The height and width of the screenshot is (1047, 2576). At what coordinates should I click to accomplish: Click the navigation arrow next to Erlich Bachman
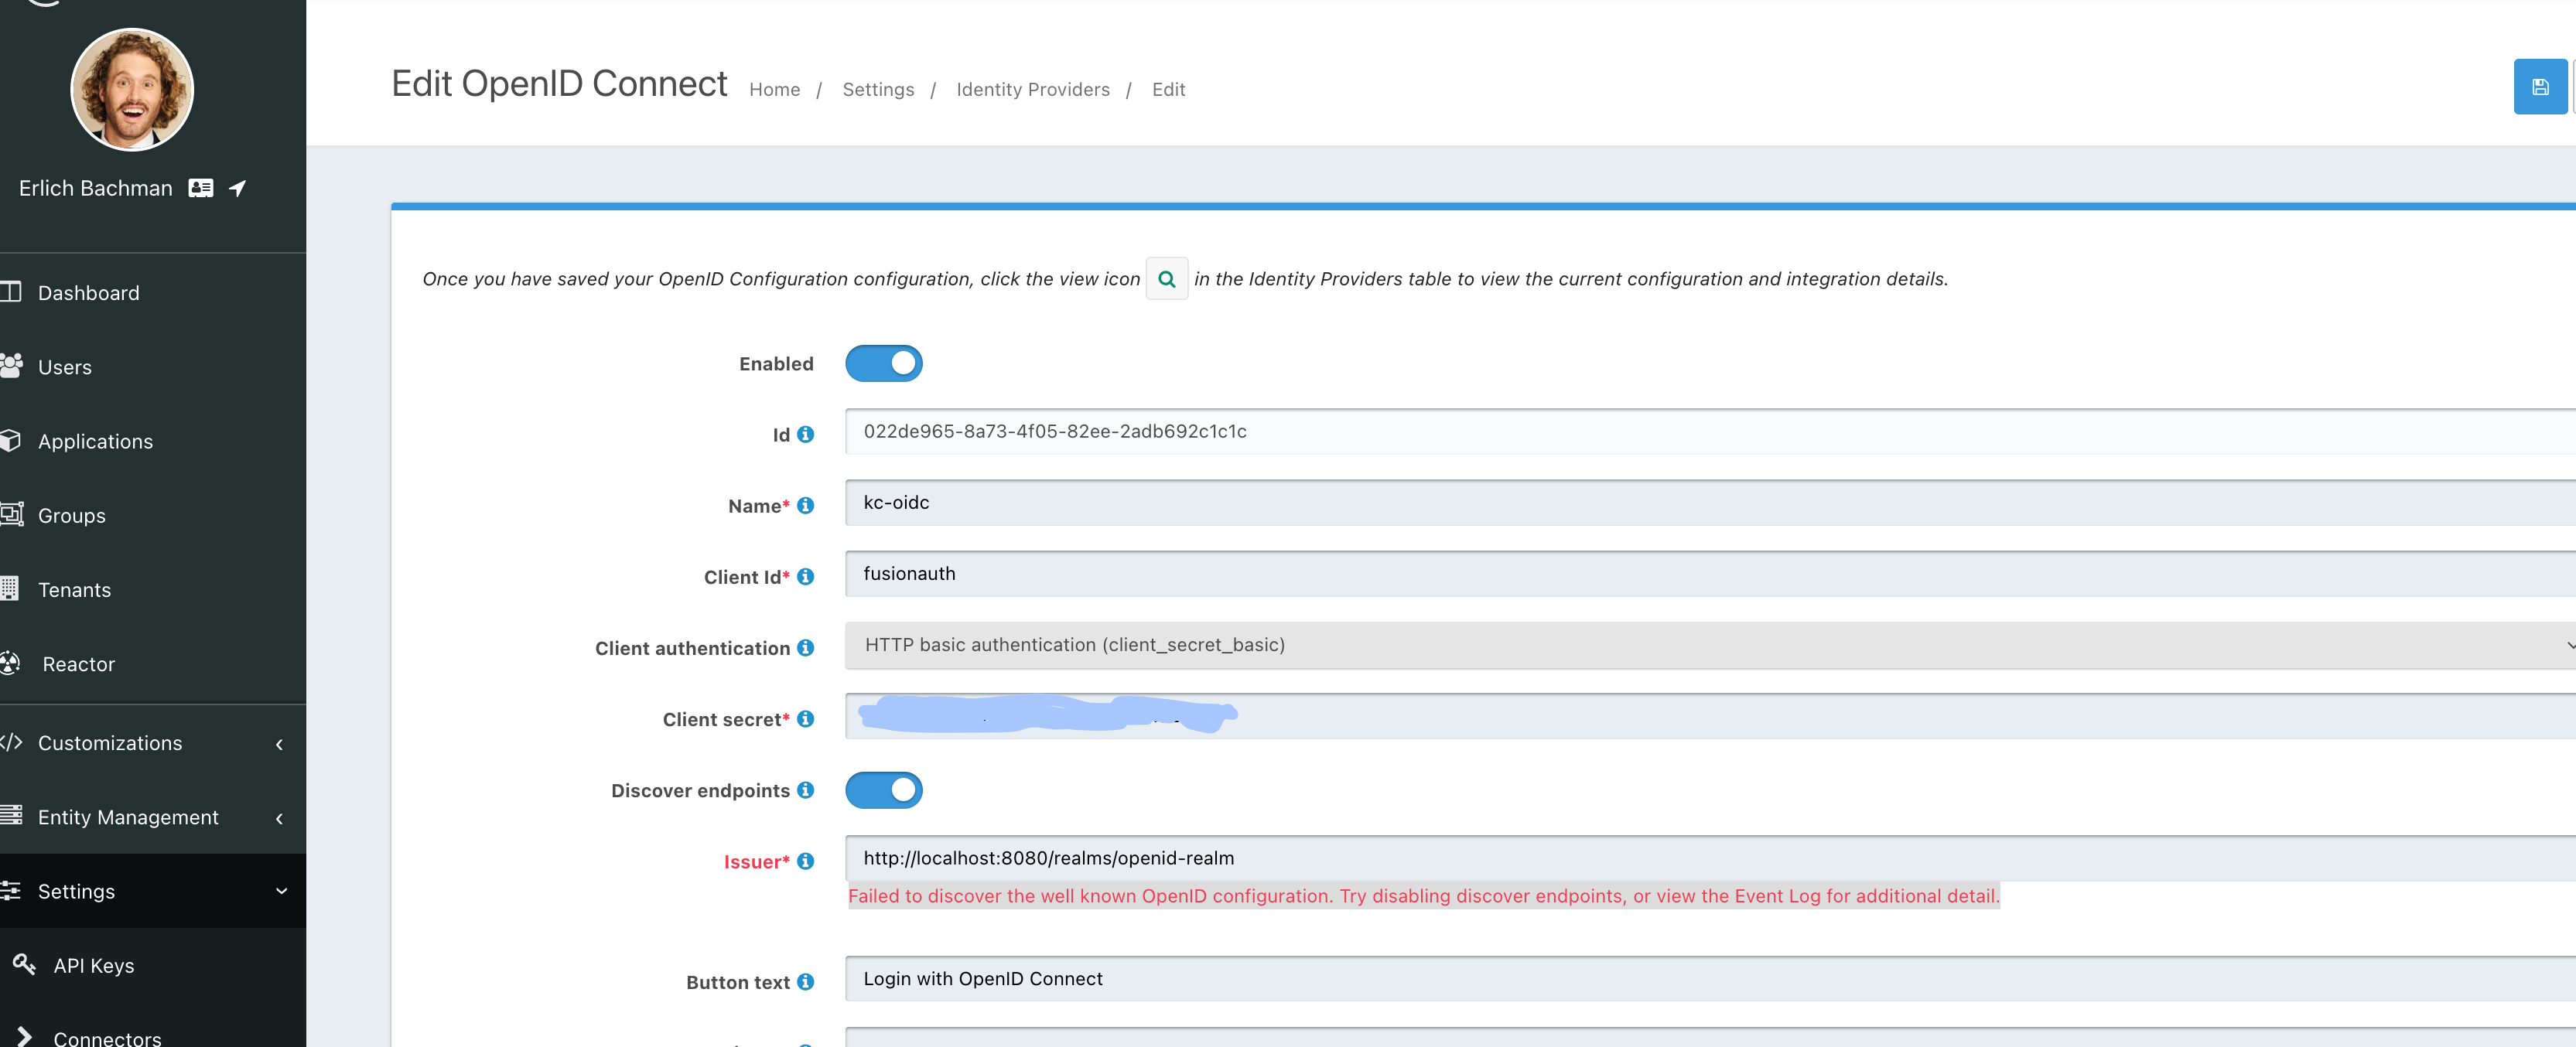pyautogui.click(x=237, y=188)
